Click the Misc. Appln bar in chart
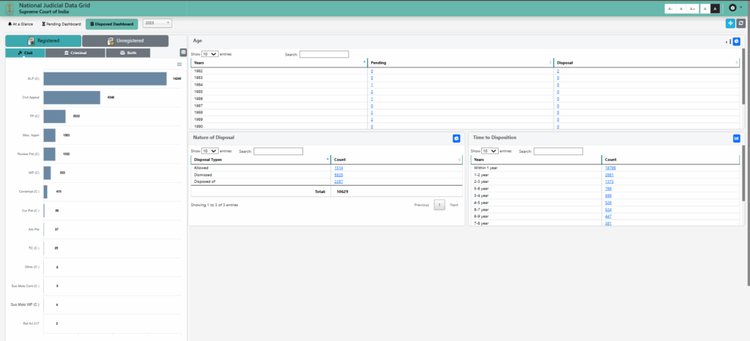Screen dimensions: 750x341 click(49, 135)
